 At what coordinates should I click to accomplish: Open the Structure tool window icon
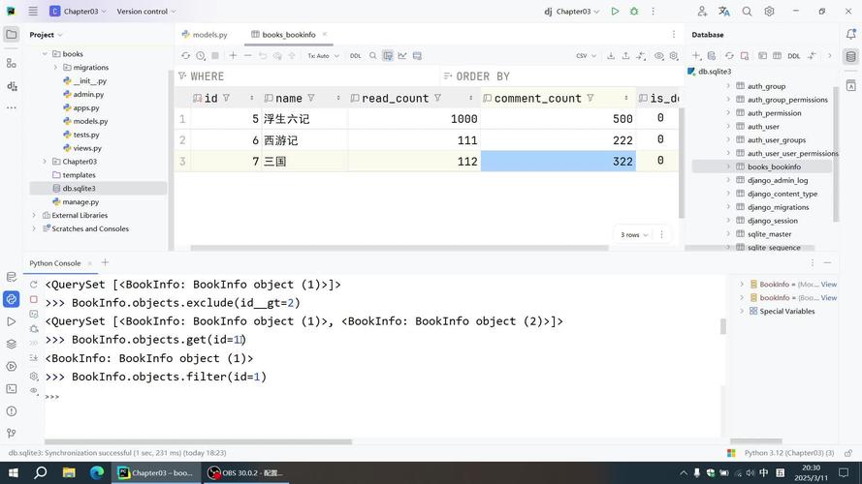11,63
